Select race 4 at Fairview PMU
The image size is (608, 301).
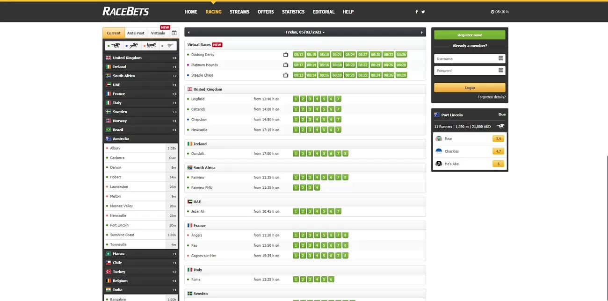[x=317, y=188]
